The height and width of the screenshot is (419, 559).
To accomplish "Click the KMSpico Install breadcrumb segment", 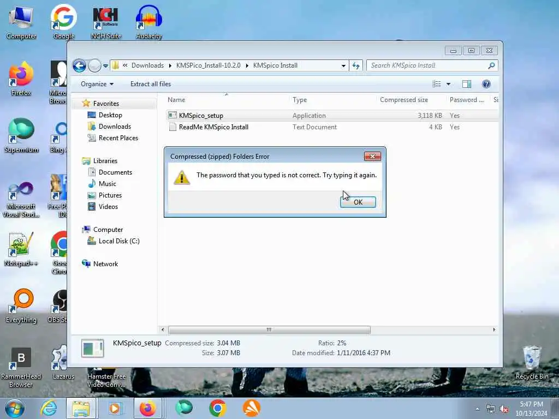I will coord(275,65).
